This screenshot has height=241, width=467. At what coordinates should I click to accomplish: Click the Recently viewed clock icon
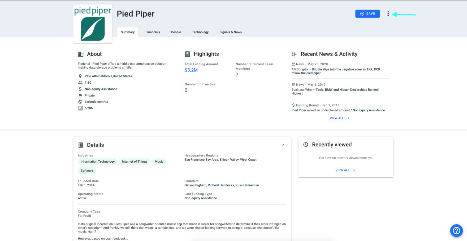point(306,145)
